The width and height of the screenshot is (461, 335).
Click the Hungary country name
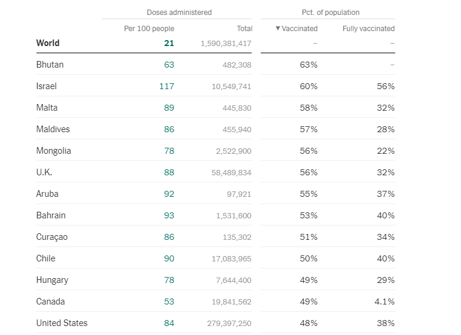point(52,280)
